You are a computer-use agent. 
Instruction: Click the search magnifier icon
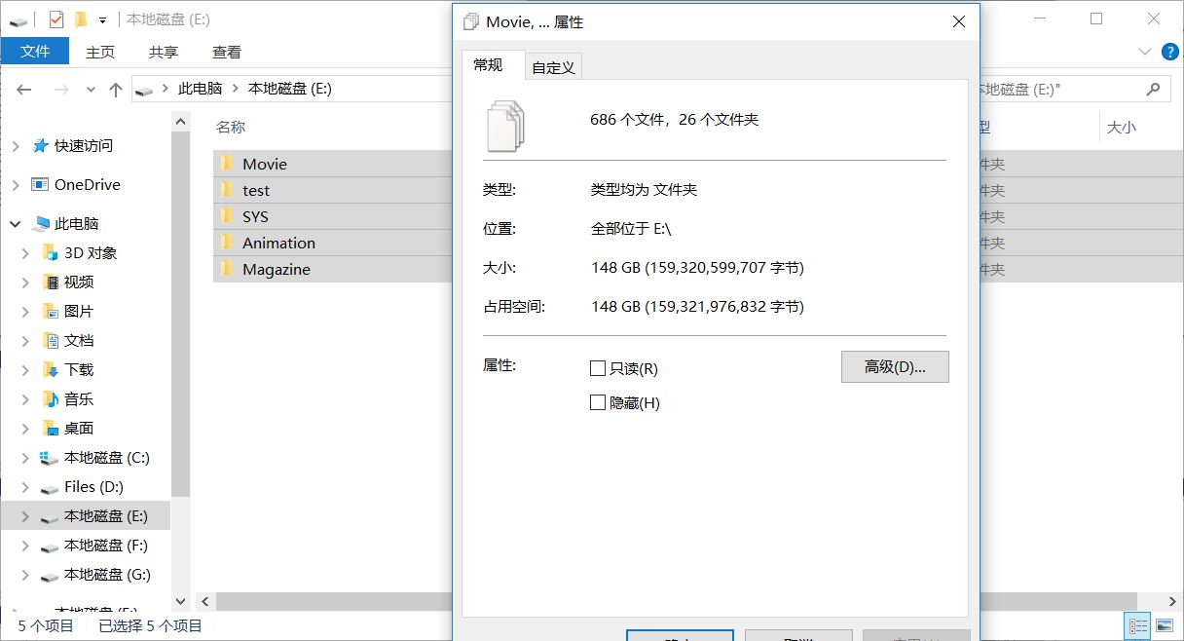pyautogui.click(x=1153, y=89)
